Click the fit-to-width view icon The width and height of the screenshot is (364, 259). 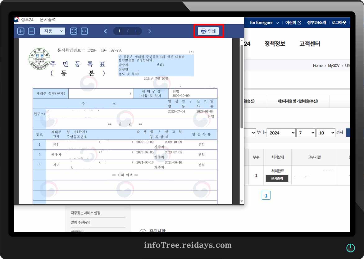click(x=84, y=31)
